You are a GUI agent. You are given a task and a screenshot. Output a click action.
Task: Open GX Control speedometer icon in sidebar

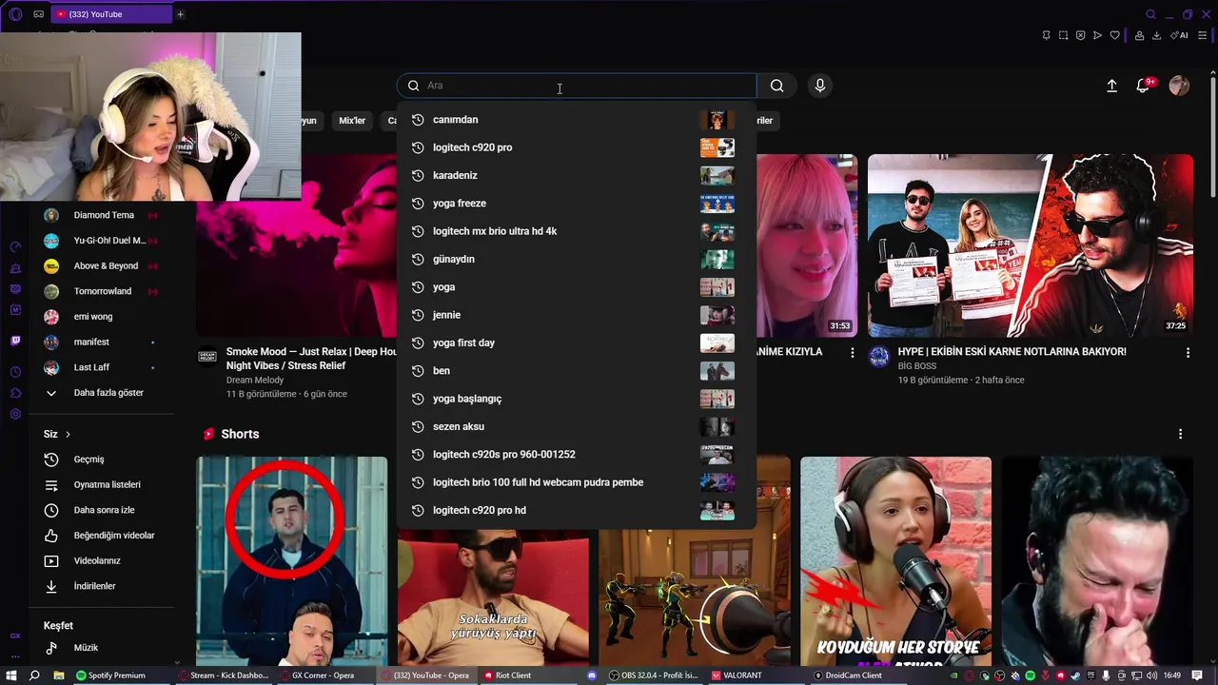pyautogui.click(x=15, y=246)
